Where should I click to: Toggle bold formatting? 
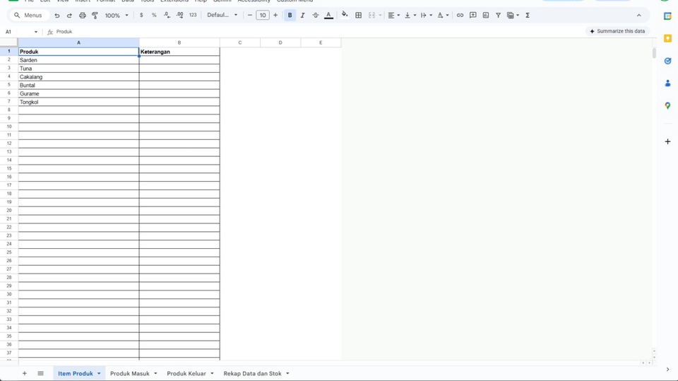pyautogui.click(x=290, y=16)
